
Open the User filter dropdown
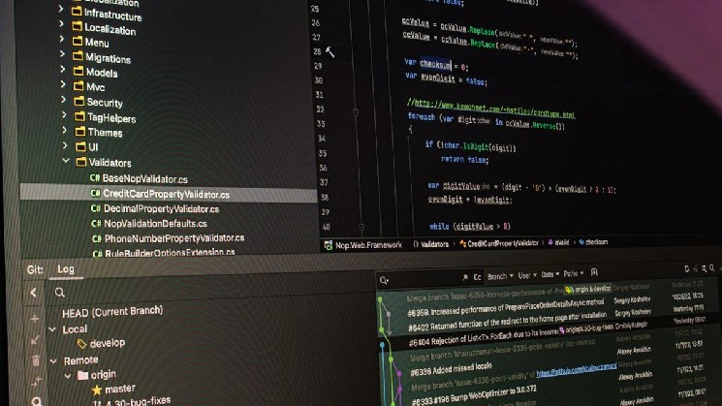[527, 276]
